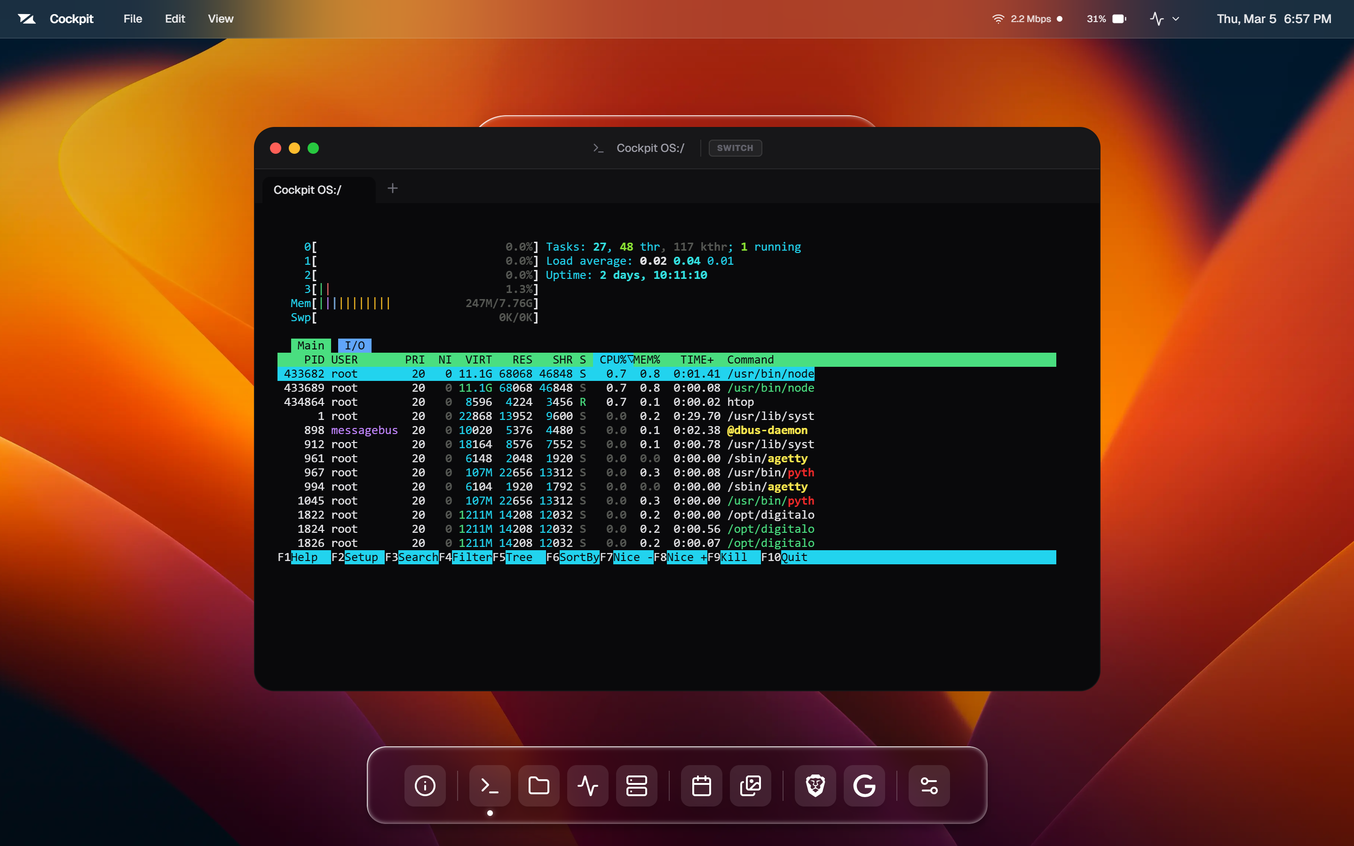Expand the activity chevron dropdown in menu bar
The width and height of the screenshot is (1354, 846).
(x=1175, y=19)
